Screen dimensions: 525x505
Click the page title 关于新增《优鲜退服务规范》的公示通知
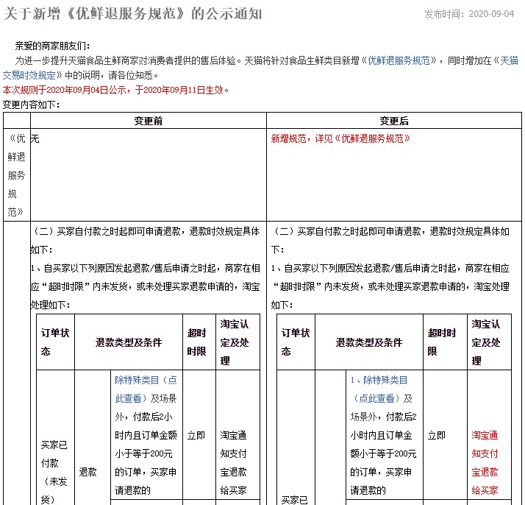click(132, 14)
